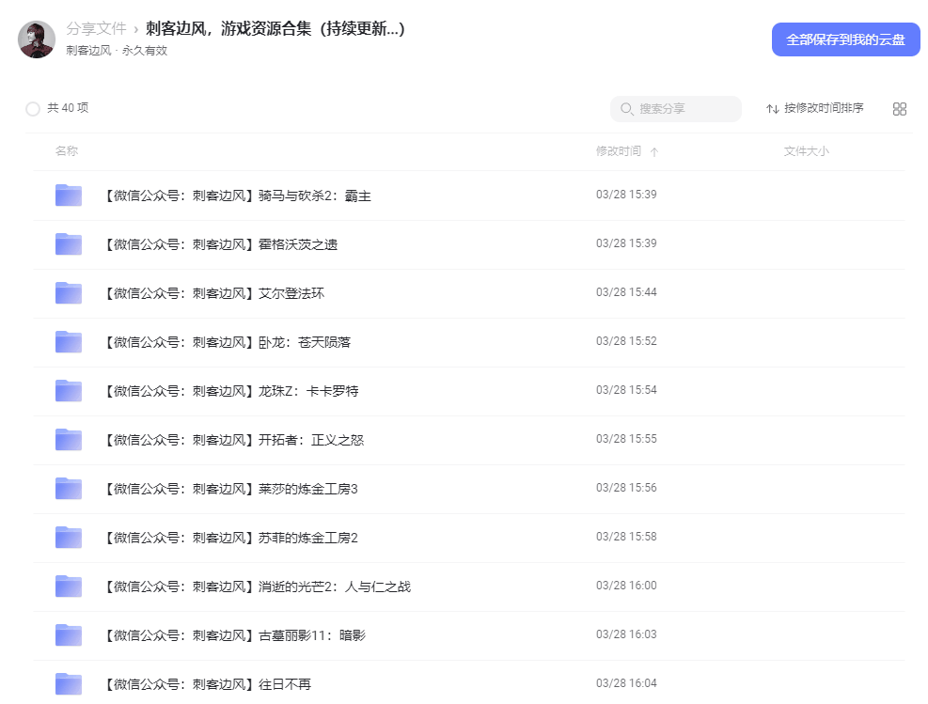The height and width of the screenshot is (704, 928).
Task: Focus the 搜索分享 search field
Action: 675,109
